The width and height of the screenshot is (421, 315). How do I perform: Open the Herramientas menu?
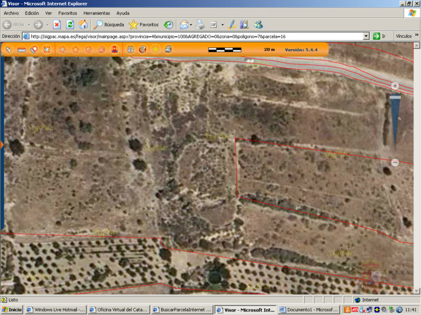pyautogui.click(x=96, y=13)
